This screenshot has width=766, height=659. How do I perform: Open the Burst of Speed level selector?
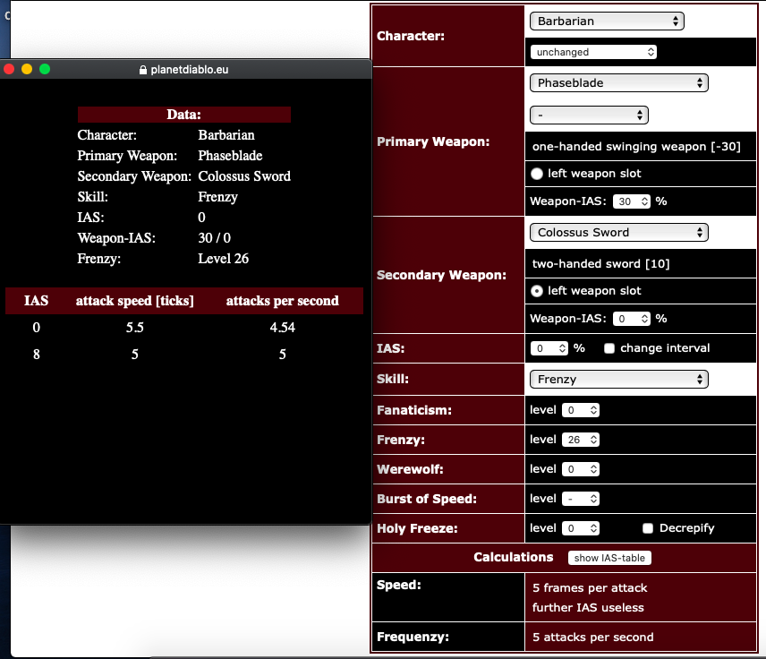(x=580, y=499)
